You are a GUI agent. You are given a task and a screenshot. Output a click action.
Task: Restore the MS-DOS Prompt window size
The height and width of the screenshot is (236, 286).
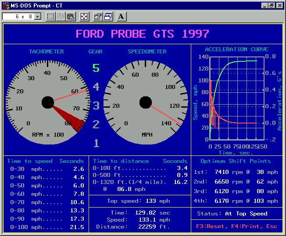[272, 5]
